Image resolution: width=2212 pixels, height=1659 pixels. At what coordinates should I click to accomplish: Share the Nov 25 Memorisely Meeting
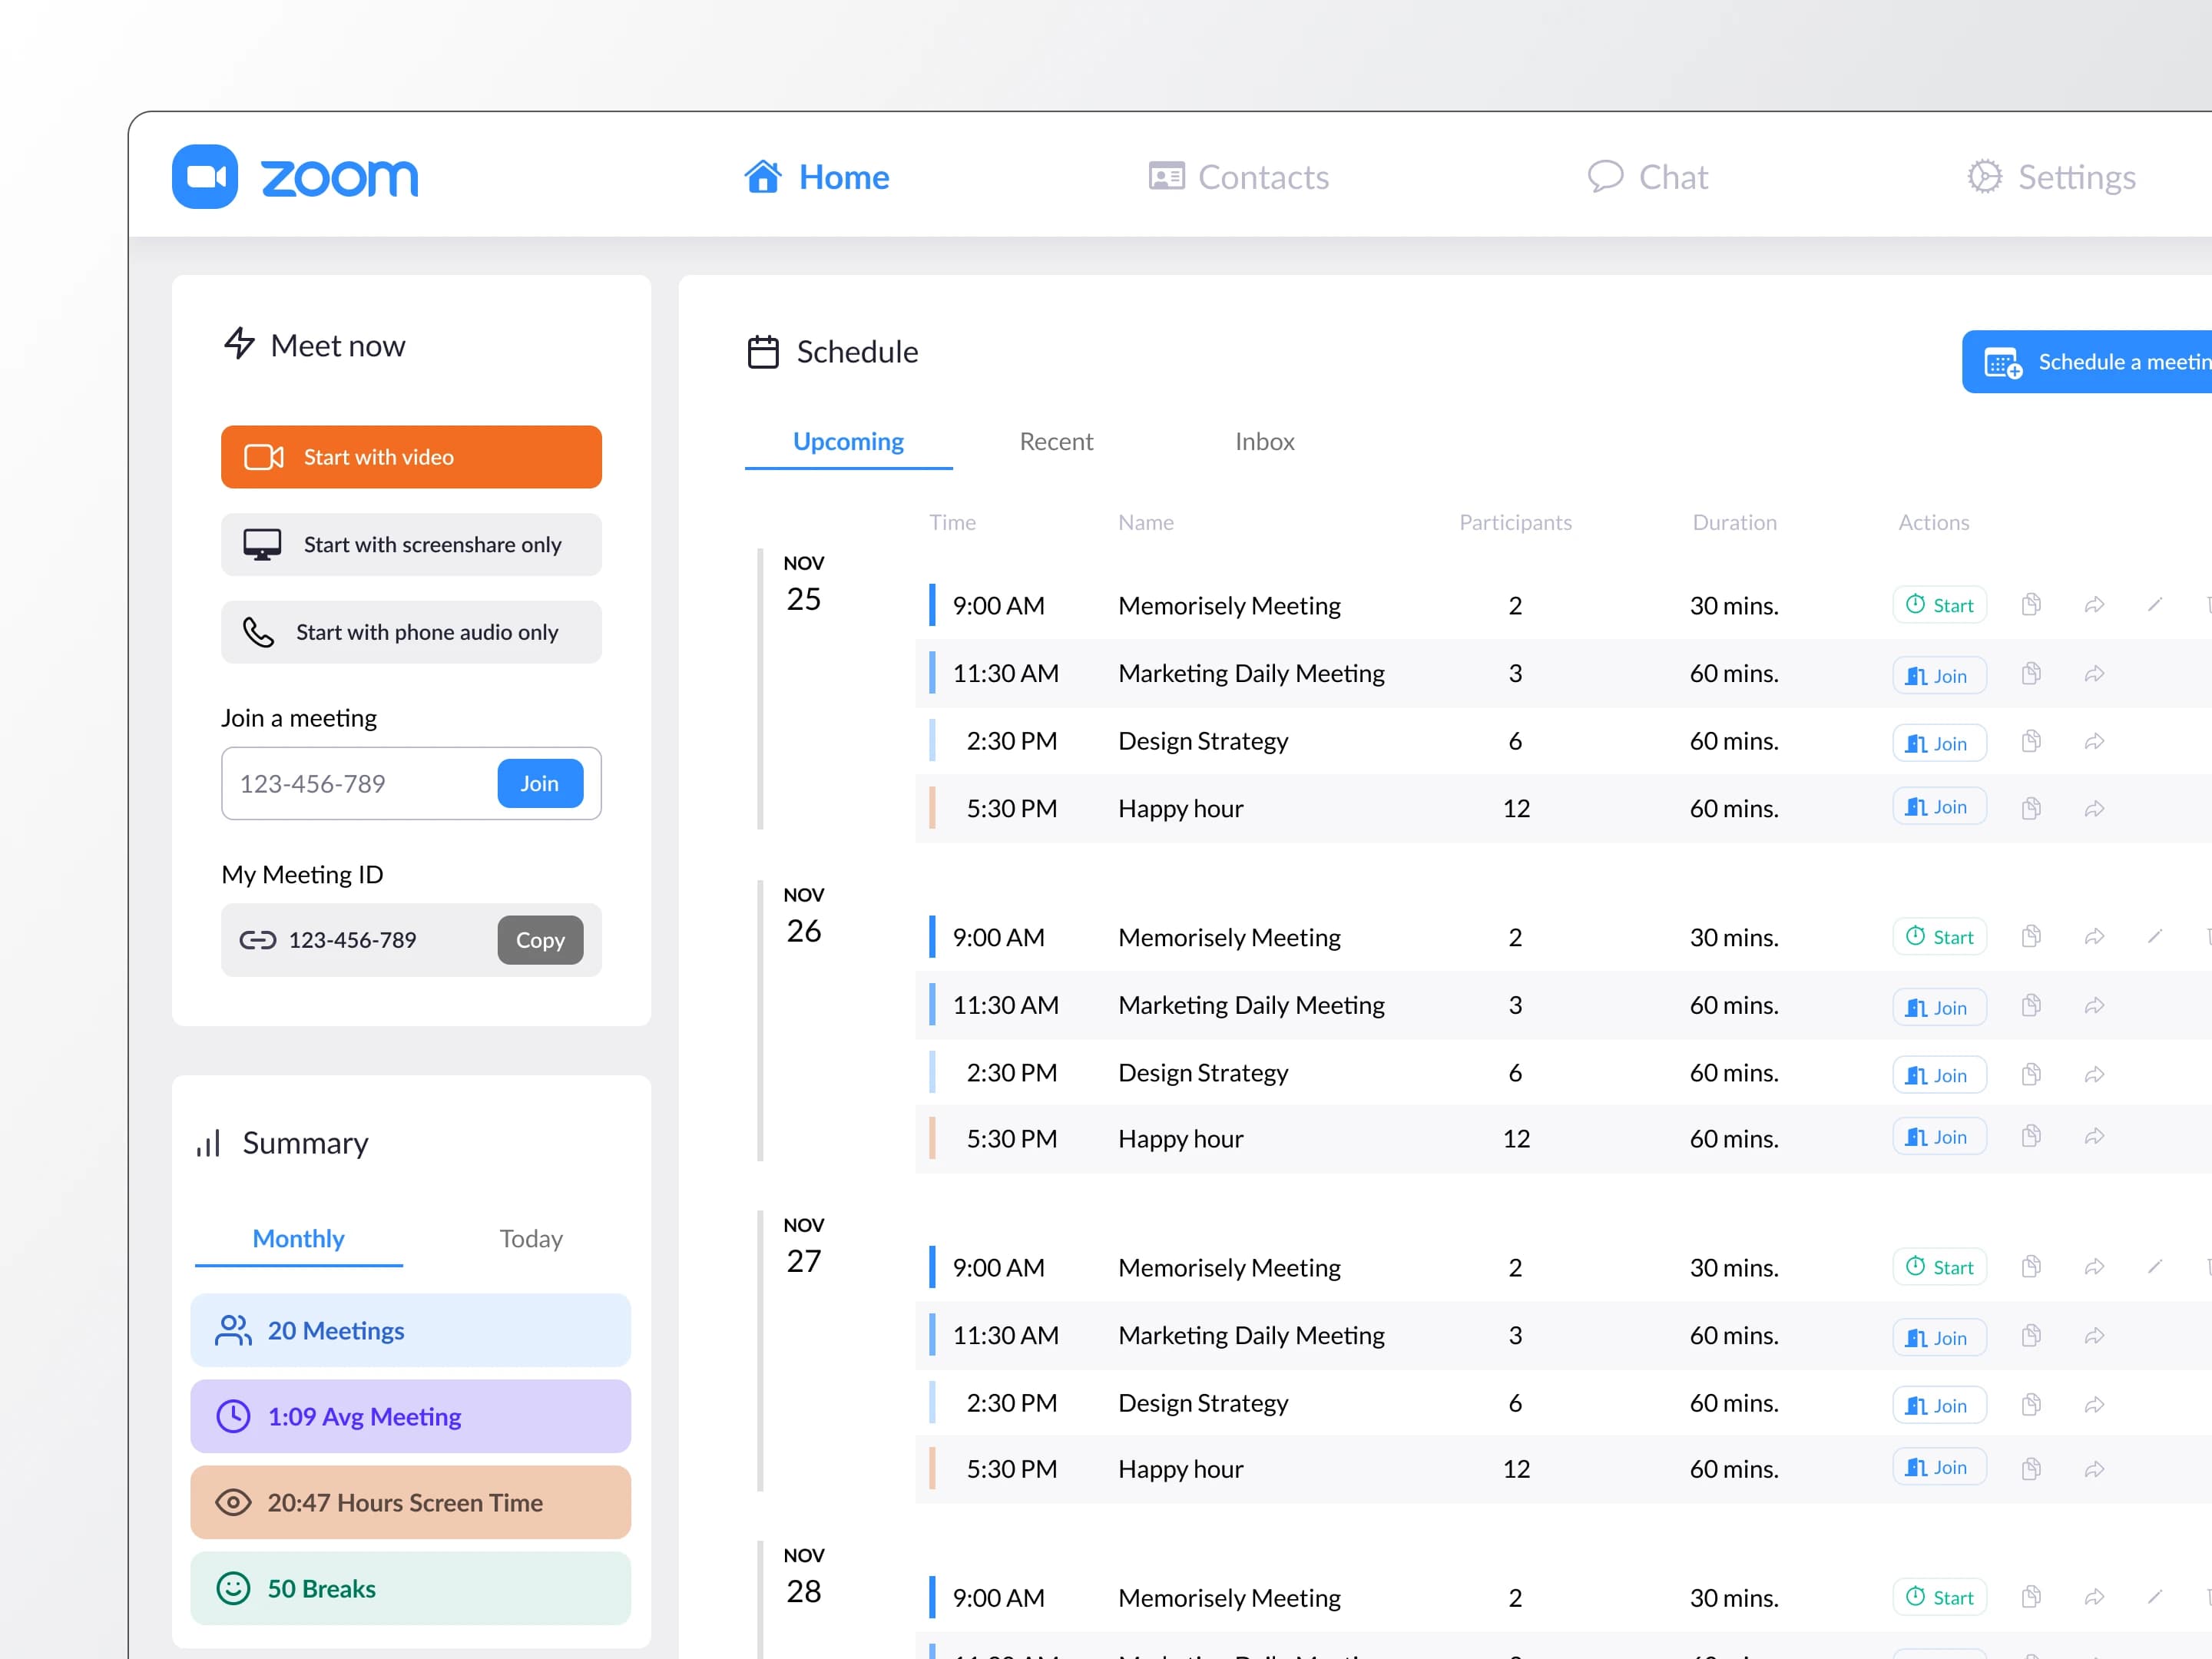coord(2094,605)
